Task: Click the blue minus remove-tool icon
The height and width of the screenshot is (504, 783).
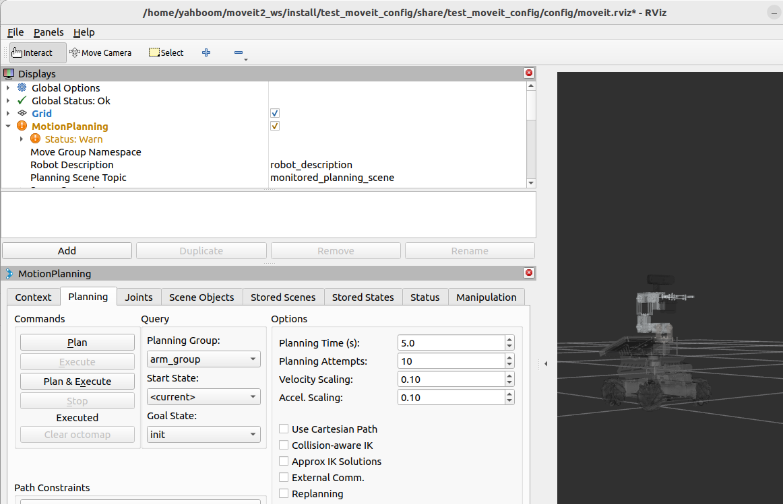Action: click(x=238, y=52)
